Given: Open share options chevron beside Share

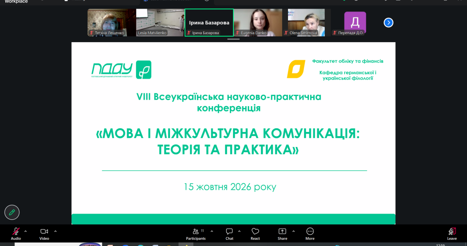Looking at the screenshot, I should (293, 231).
